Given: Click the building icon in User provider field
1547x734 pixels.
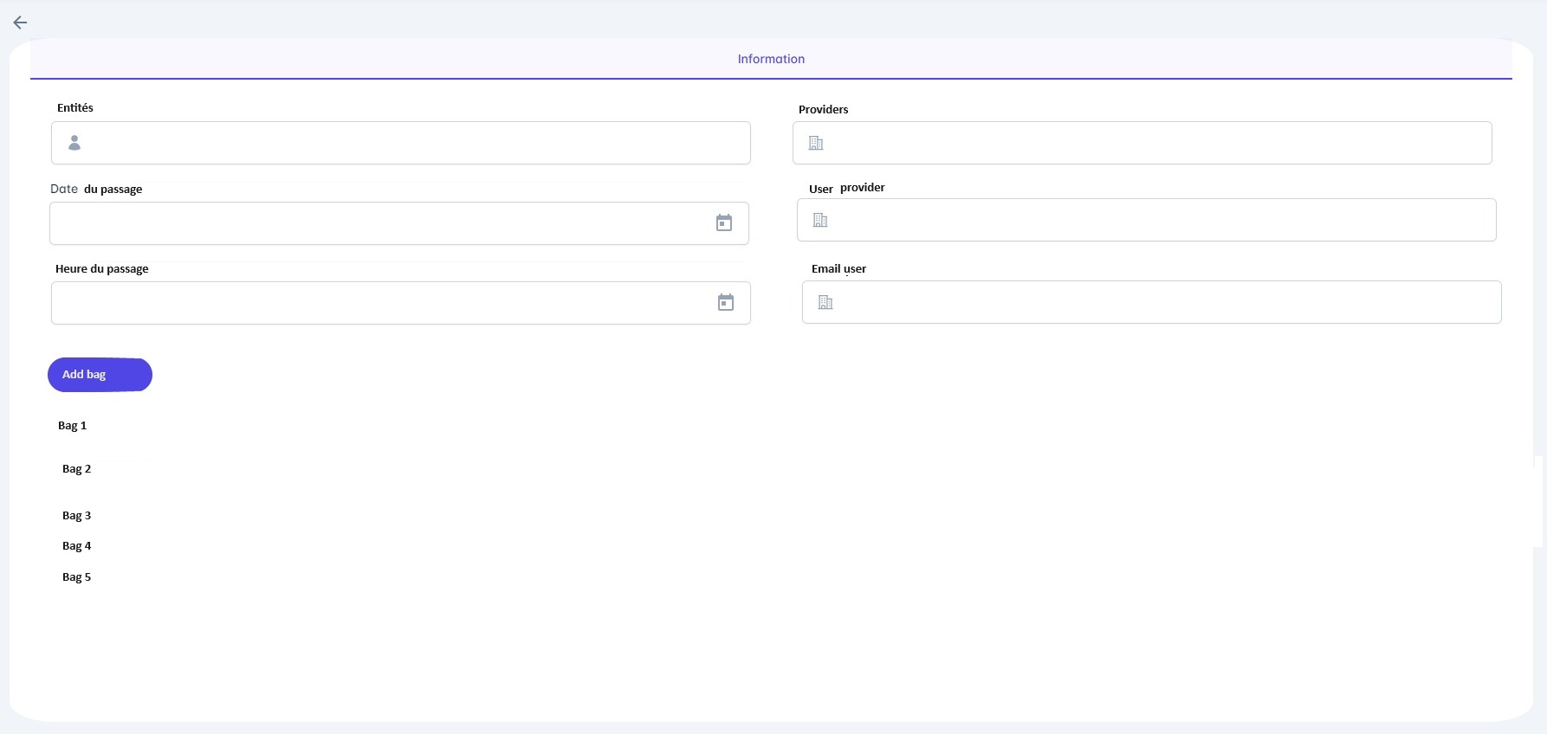Looking at the screenshot, I should tap(820, 220).
